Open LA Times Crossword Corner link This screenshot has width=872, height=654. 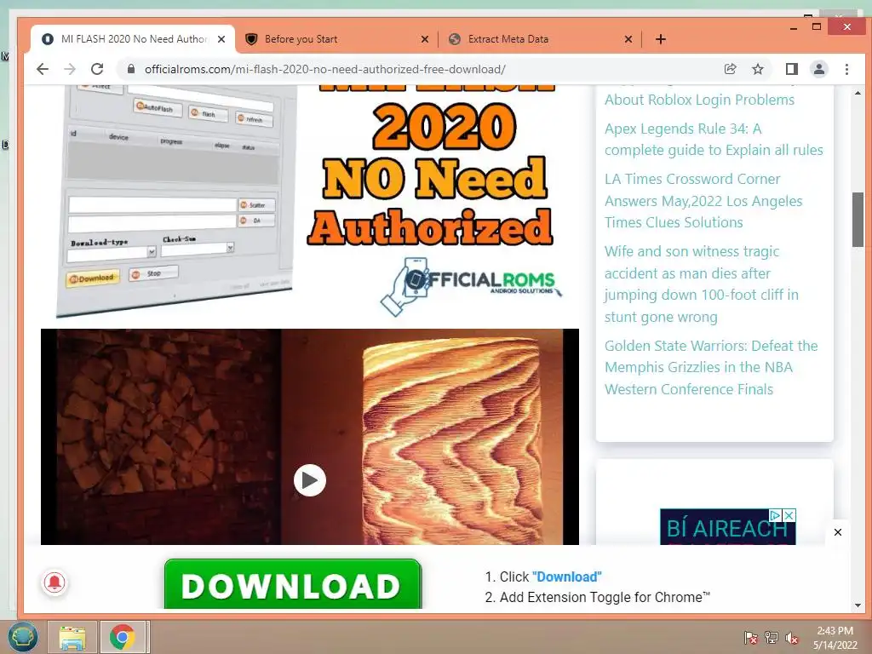click(x=703, y=200)
